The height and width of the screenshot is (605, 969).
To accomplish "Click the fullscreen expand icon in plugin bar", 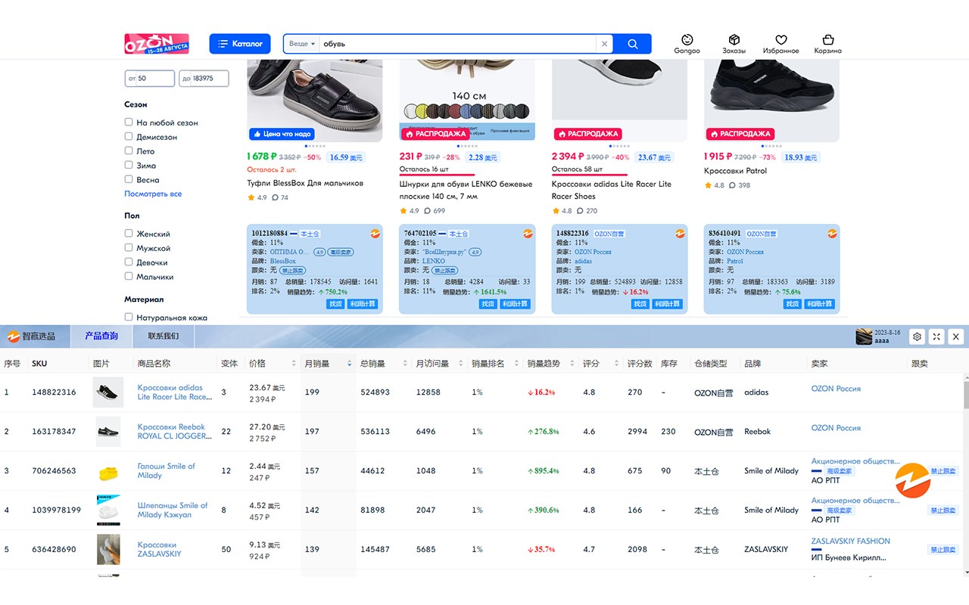I will click(x=936, y=337).
